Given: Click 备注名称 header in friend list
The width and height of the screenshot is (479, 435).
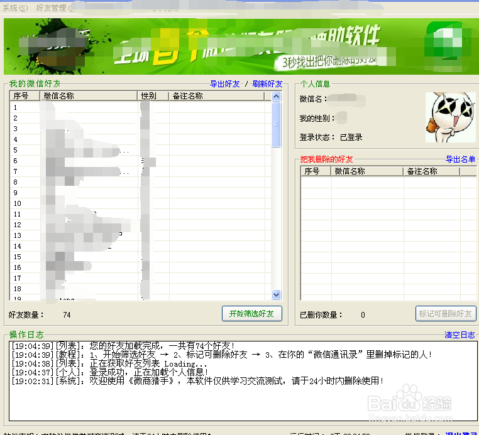Looking at the screenshot, I should click(x=217, y=96).
